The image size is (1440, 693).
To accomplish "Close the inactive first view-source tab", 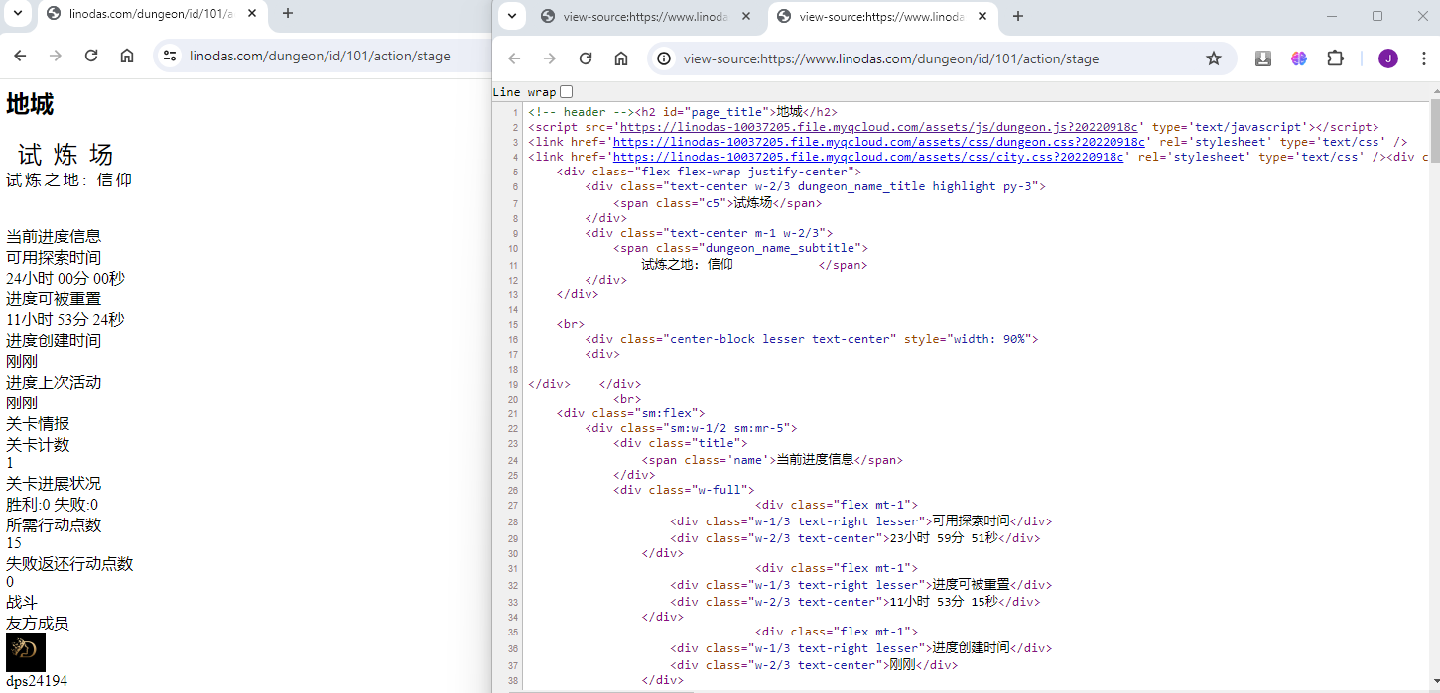I will (746, 16).
